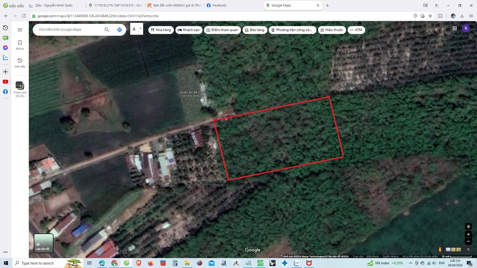Open the Saved (Đã lưu) bookmark panel
Screen dimensions: 477x268
click(x=20, y=45)
